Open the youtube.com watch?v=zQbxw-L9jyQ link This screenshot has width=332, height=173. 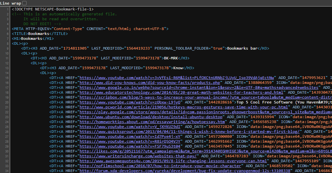tap(130, 102)
